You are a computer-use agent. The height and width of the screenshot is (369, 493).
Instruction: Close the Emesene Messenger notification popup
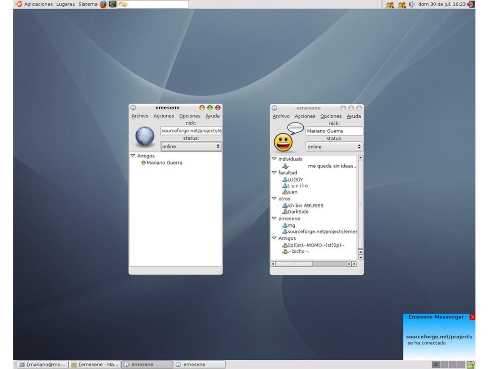[x=472, y=317]
